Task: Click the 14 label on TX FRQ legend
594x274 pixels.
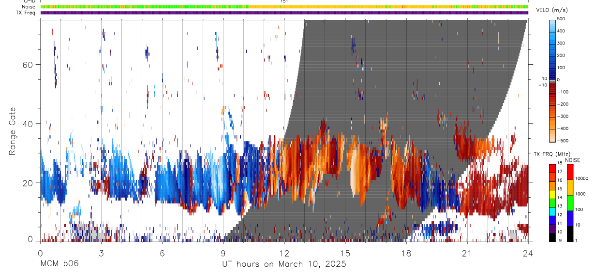Action: point(560,198)
